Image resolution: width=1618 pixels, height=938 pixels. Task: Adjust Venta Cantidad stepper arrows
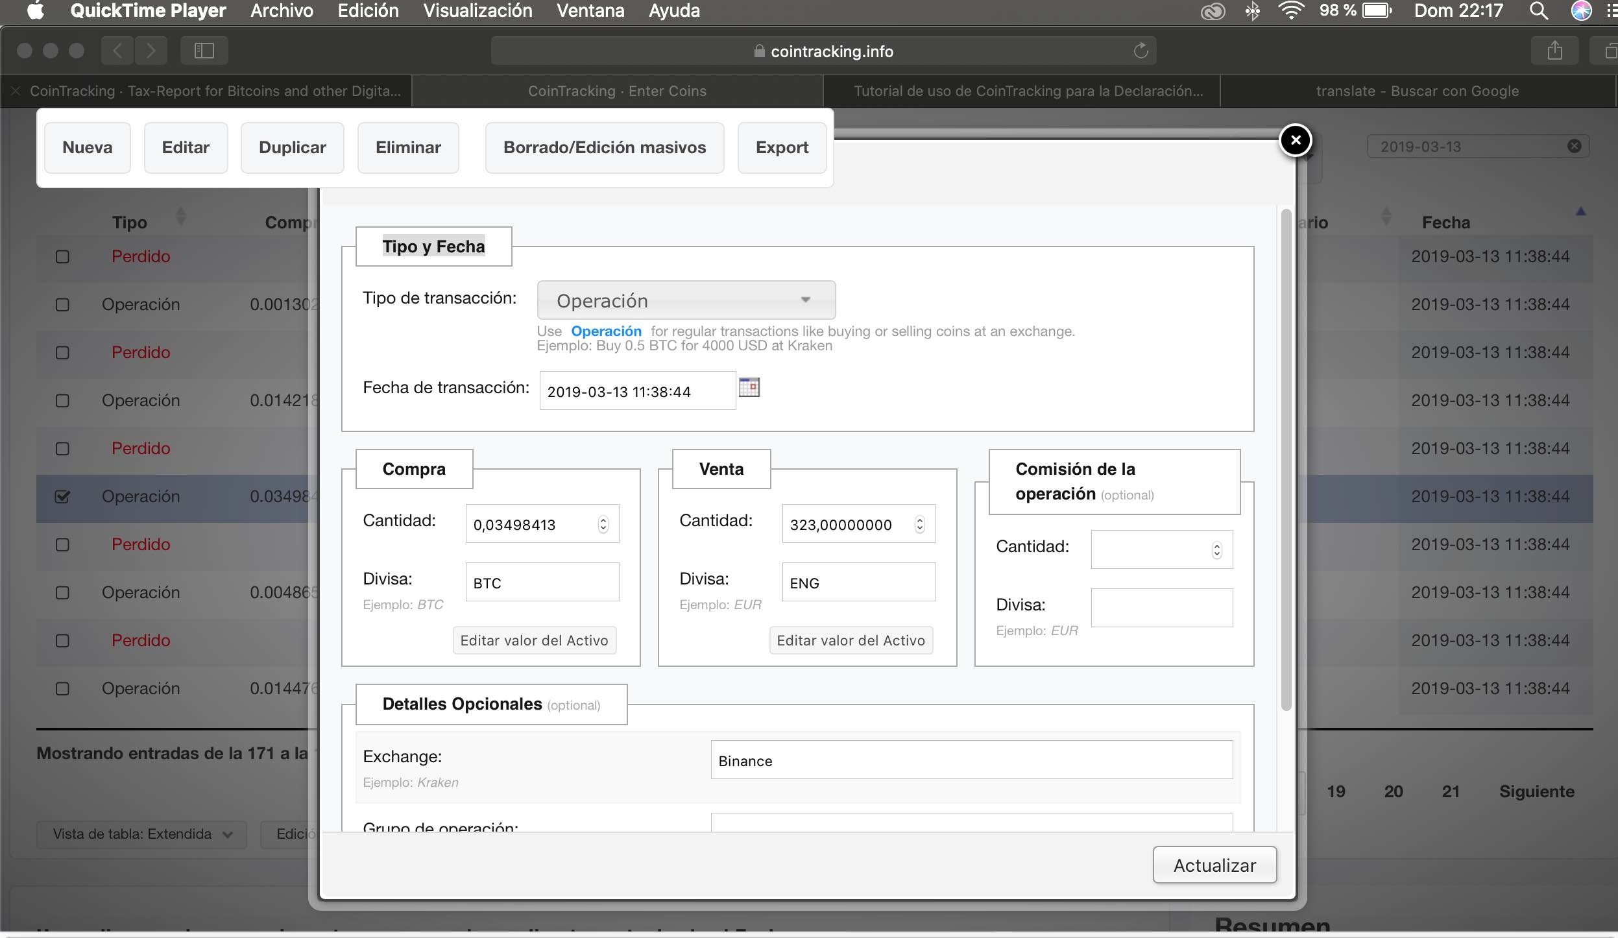[919, 524]
